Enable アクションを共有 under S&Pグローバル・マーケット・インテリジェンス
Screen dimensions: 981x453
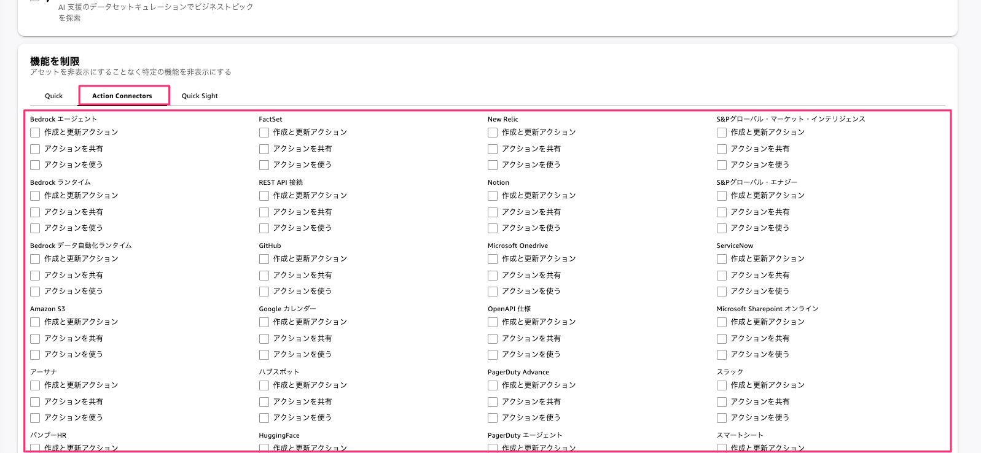[722, 149]
